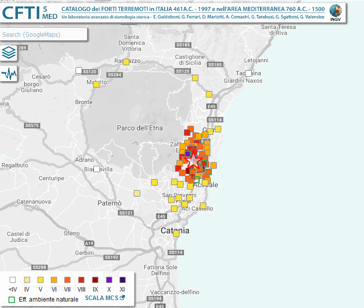Click the seismogram waveform icon
Viewport: 364px width, 308px height.
[9, 74]
